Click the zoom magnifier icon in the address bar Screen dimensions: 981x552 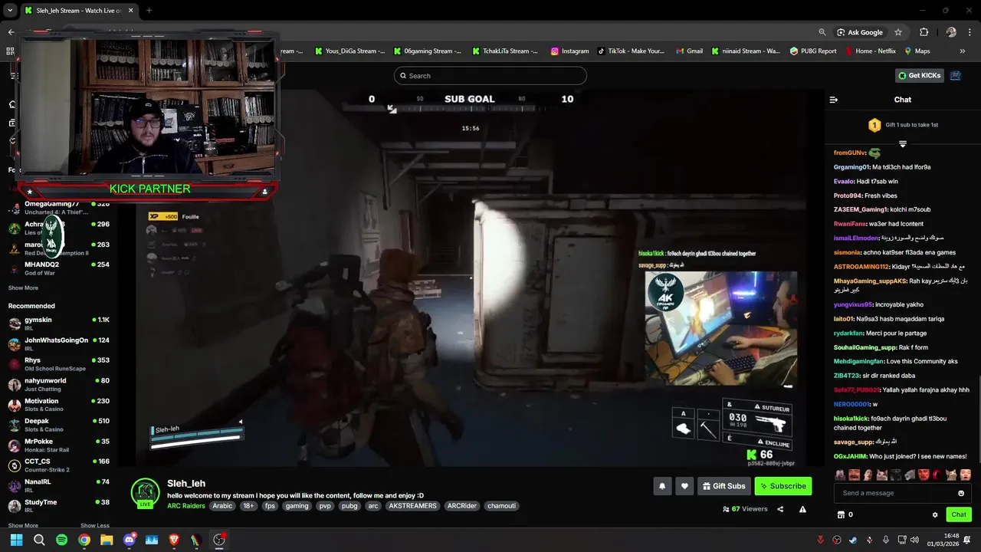pyautogui.click(x=822, y=32)
